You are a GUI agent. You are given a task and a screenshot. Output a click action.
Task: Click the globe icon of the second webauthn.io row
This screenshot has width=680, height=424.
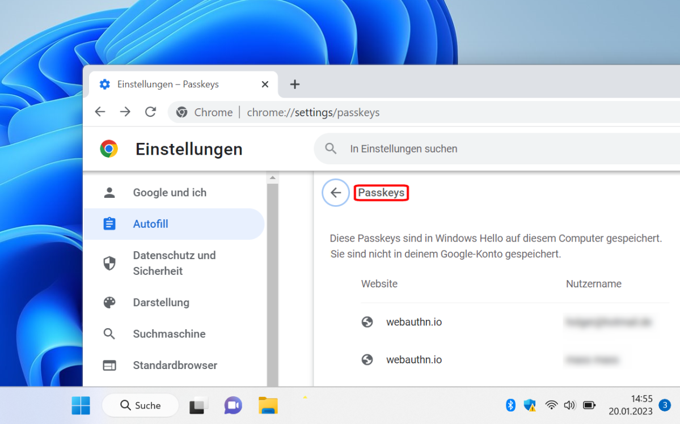tap(368, 359)
